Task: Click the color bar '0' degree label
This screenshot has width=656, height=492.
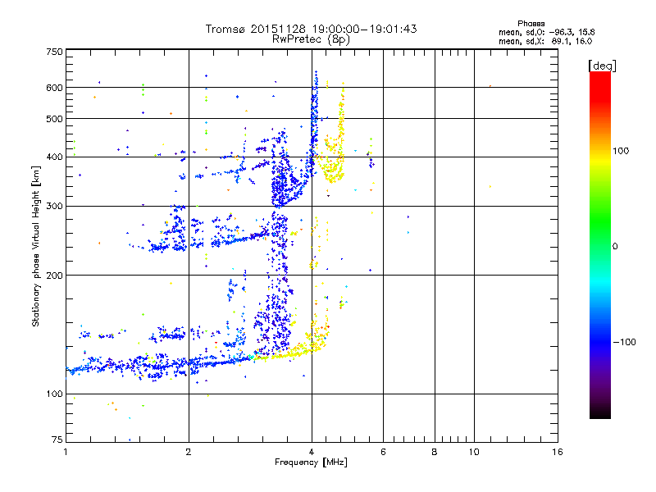Action: (615, 247)
